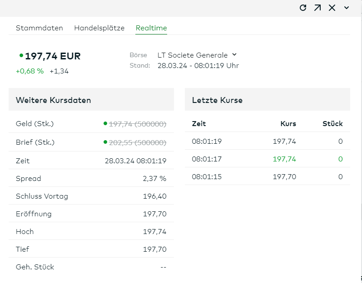Open widget in new window via arrow icon
This screenshot has width=362, height=283.
[317, 8]
